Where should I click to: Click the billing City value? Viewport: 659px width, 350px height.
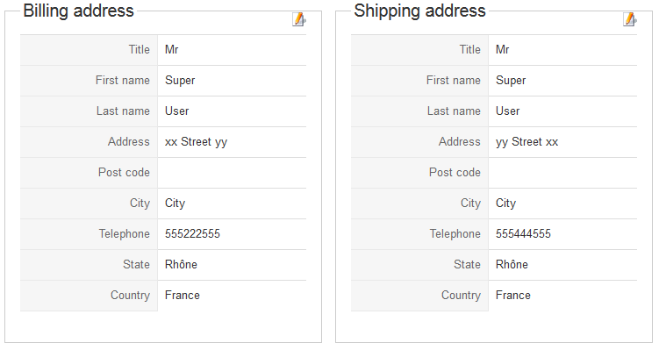(x=175, y=204)
